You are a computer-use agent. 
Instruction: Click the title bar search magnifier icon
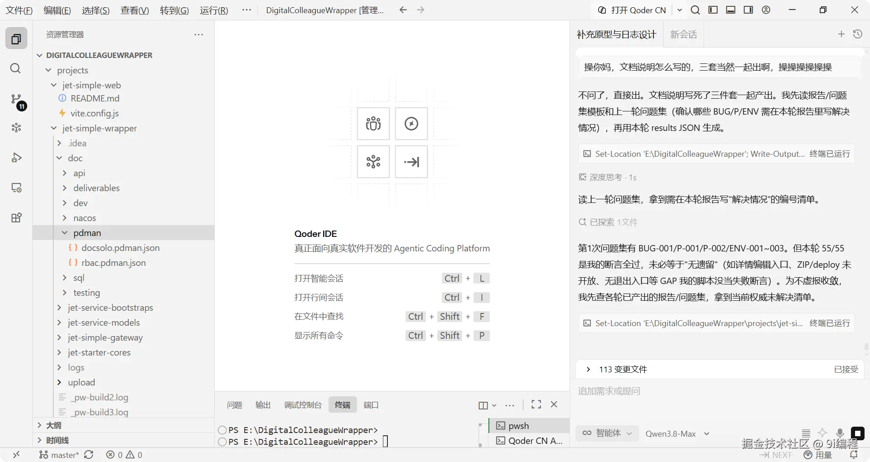pos(695,10)
